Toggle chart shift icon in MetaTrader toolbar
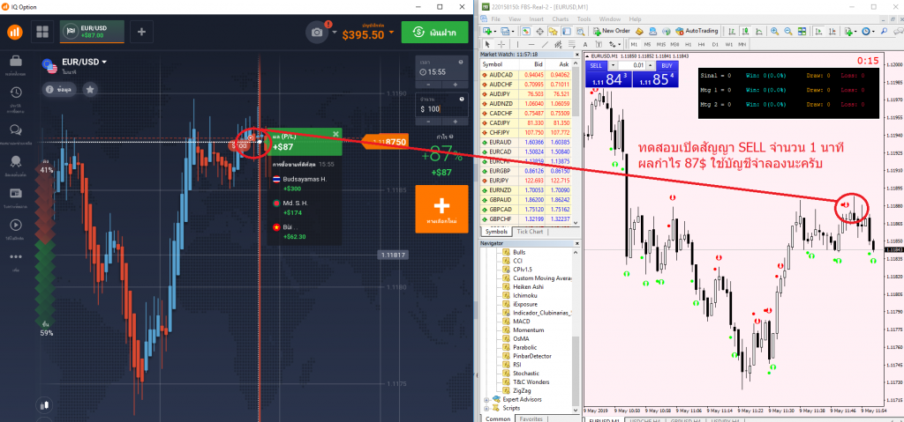The image size is (904, 422). tap(832, 31)
